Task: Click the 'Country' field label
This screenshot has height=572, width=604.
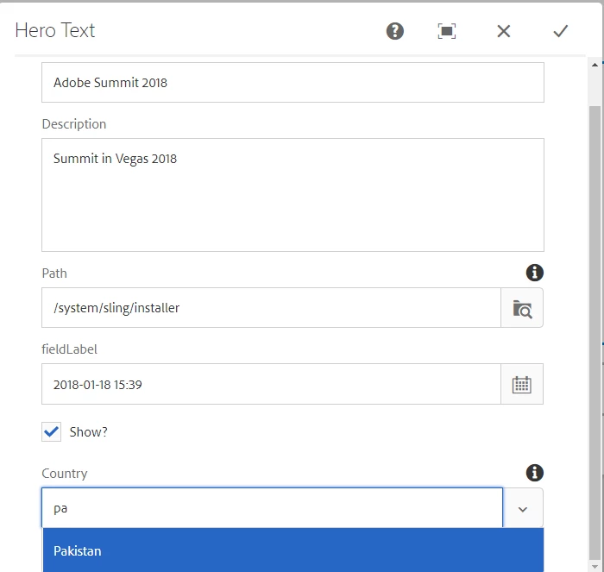Action: click(65, 474)
